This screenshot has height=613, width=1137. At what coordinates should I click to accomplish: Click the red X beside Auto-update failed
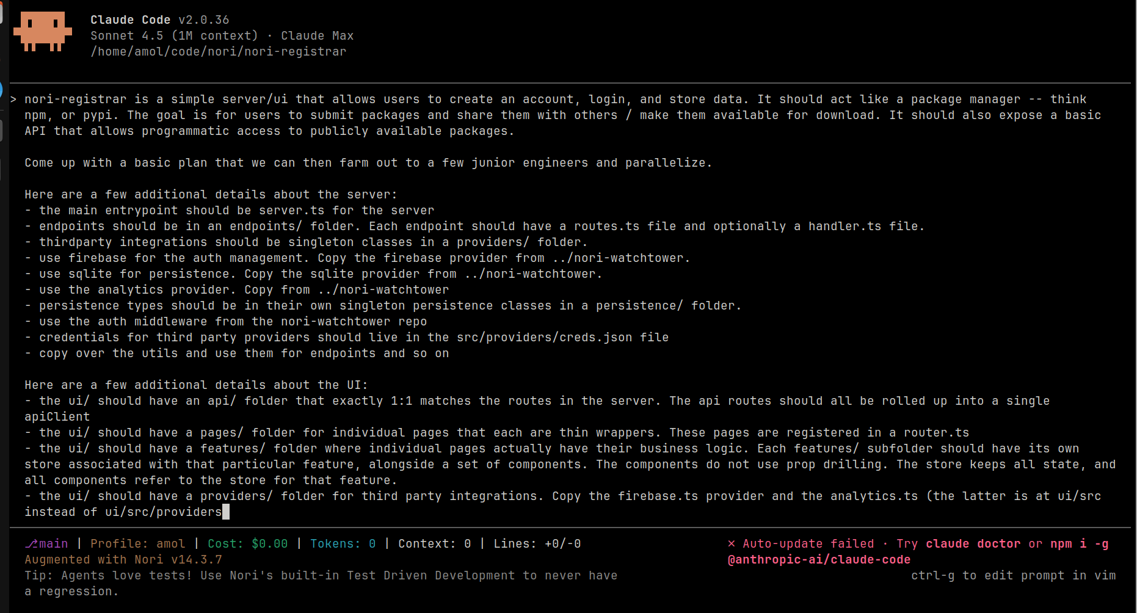click(732, 544)
